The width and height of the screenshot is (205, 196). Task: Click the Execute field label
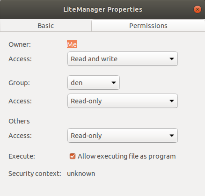pyautogui.click(x=22, y=156)
